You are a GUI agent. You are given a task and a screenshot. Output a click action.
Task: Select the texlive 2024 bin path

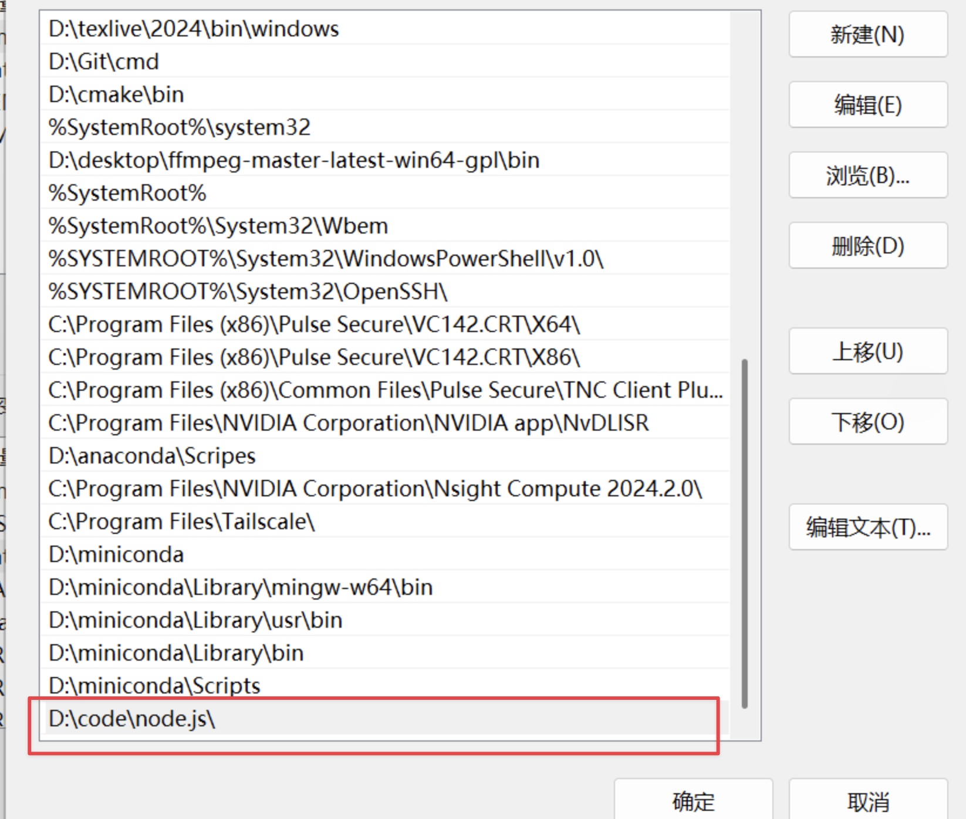194,29
